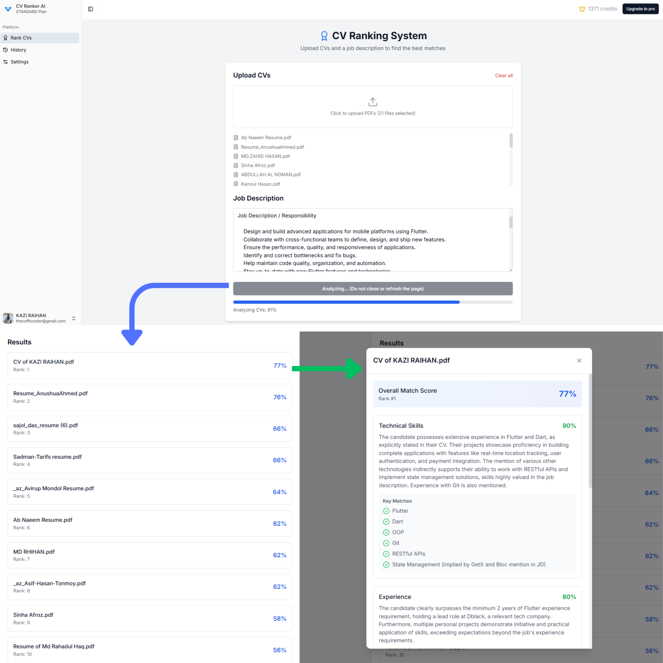
Task: Click the document icon beside MD.ZAHID HASAN.pdf
Action: coord(236,156)
